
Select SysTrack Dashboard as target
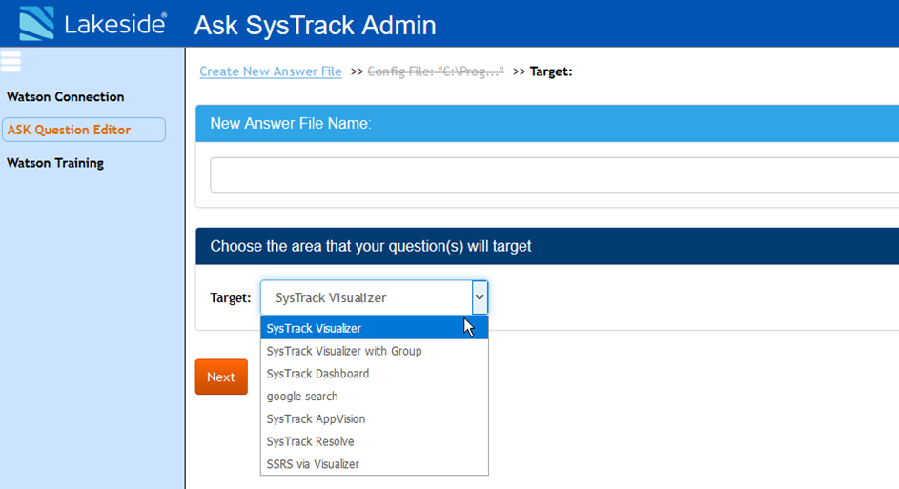point(375,374)
